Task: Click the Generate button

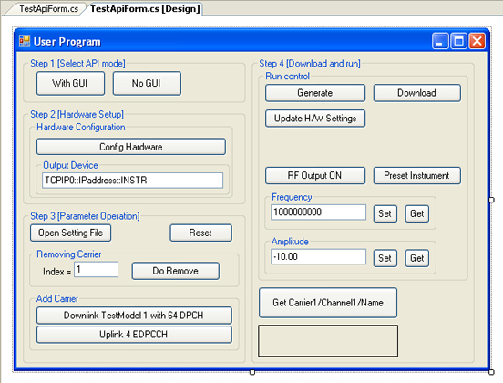Action: point(315,93)
